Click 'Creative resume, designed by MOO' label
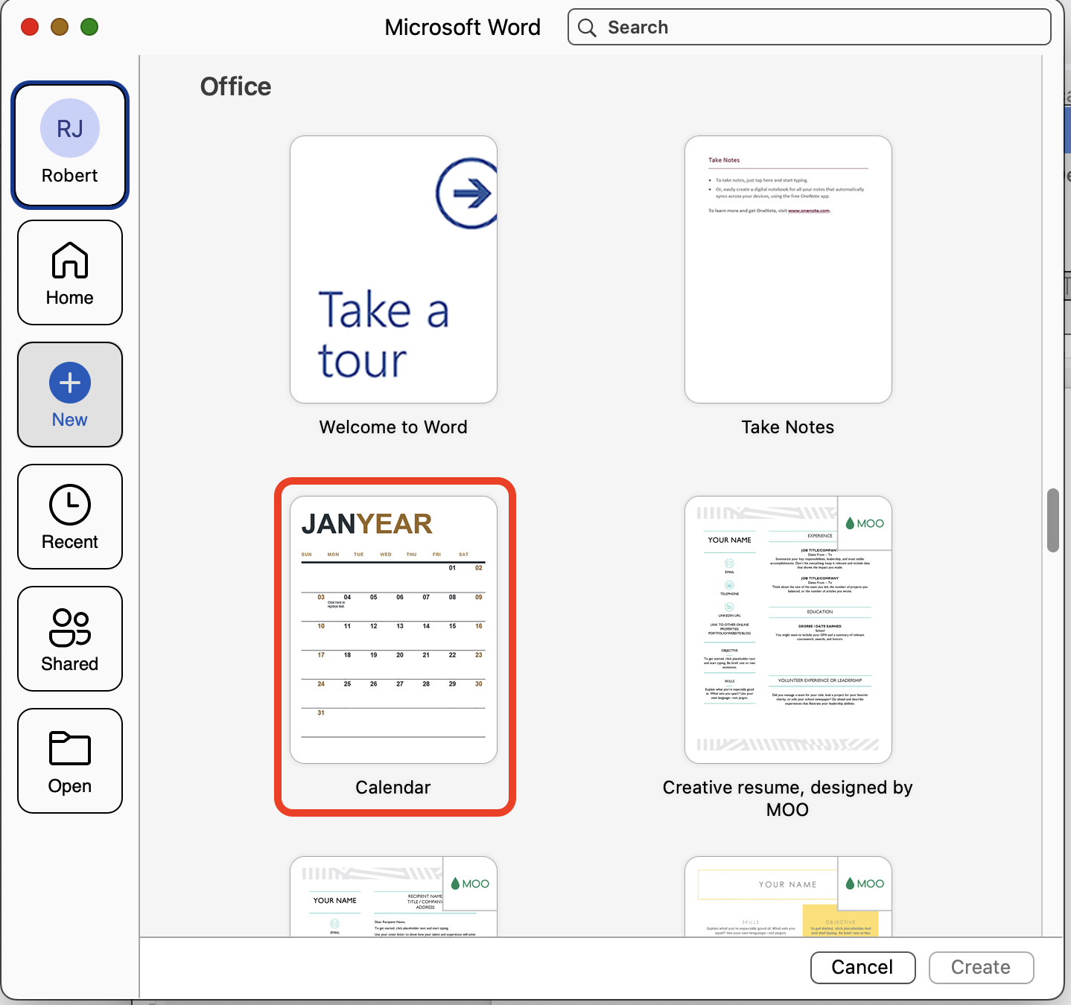The width and height of the screenshot is (1071, 1005). point(788,799)
